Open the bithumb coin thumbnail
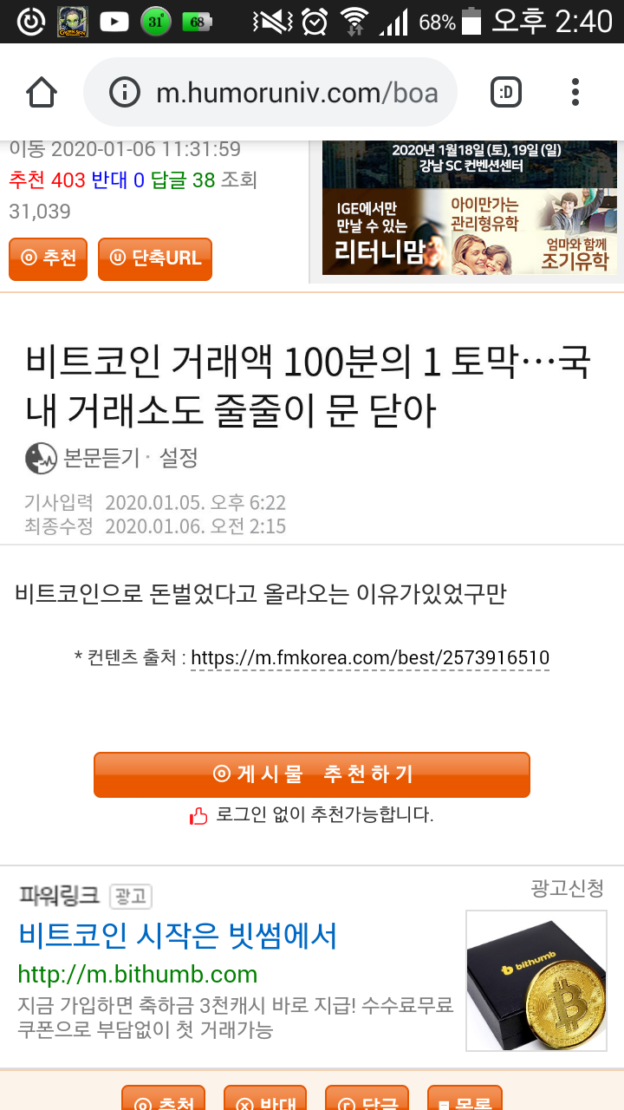 (x=536, y=980)
